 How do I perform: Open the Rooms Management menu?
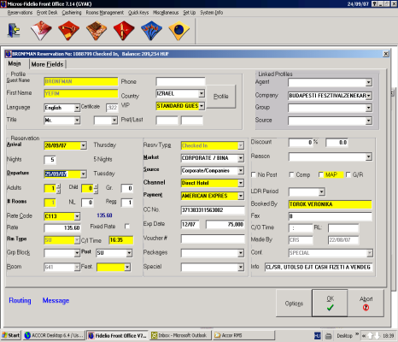click(105, 13)
